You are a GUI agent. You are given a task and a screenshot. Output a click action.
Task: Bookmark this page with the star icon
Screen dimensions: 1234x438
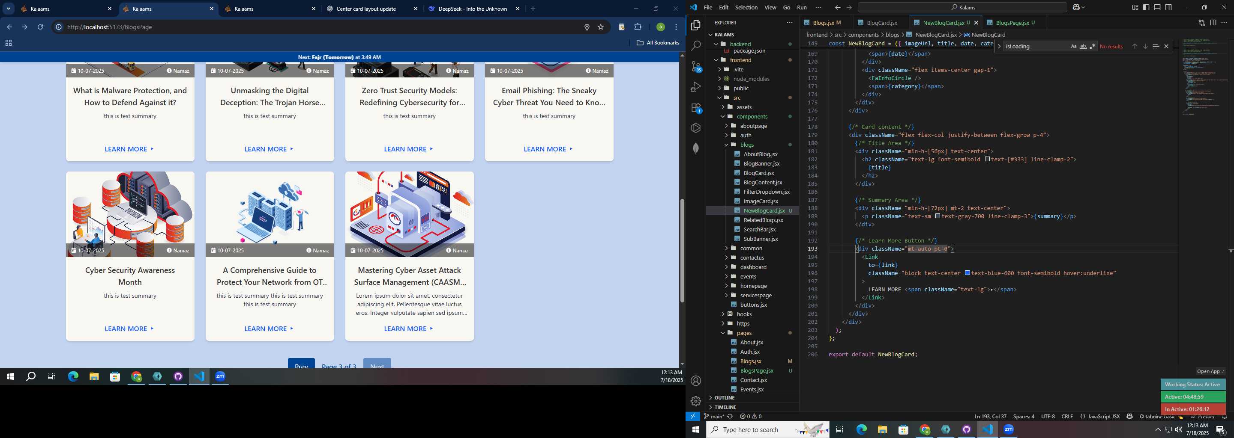coord(601,27)
